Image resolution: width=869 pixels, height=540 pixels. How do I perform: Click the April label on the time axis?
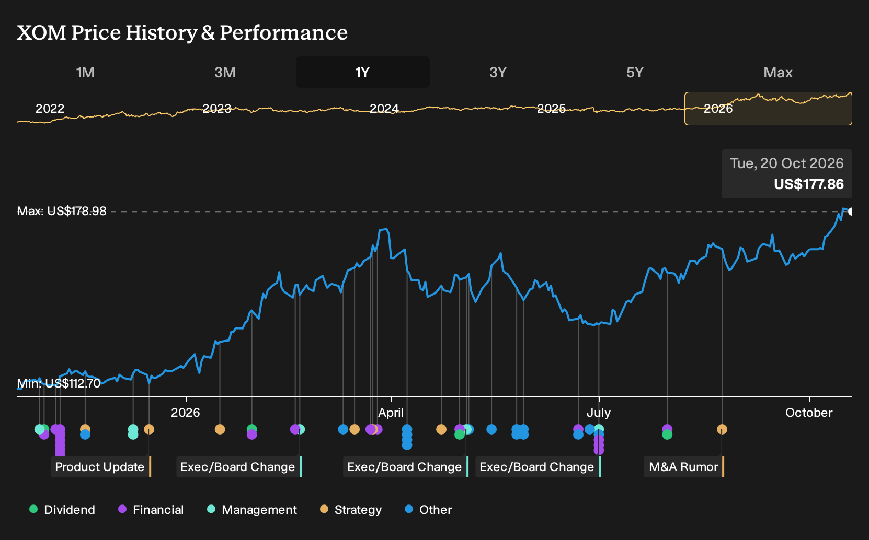point(391,413)
